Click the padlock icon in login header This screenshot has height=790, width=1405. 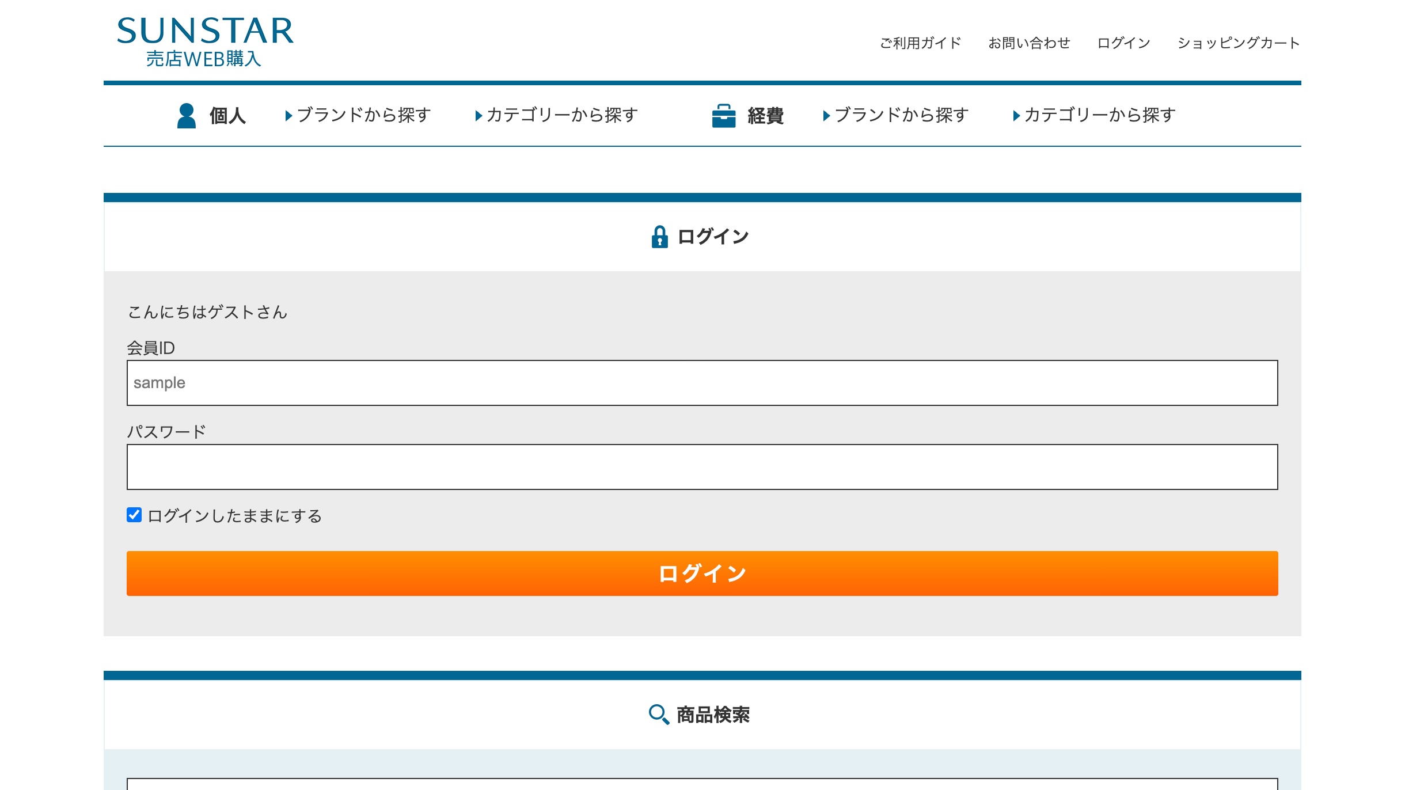pos(659,237)
